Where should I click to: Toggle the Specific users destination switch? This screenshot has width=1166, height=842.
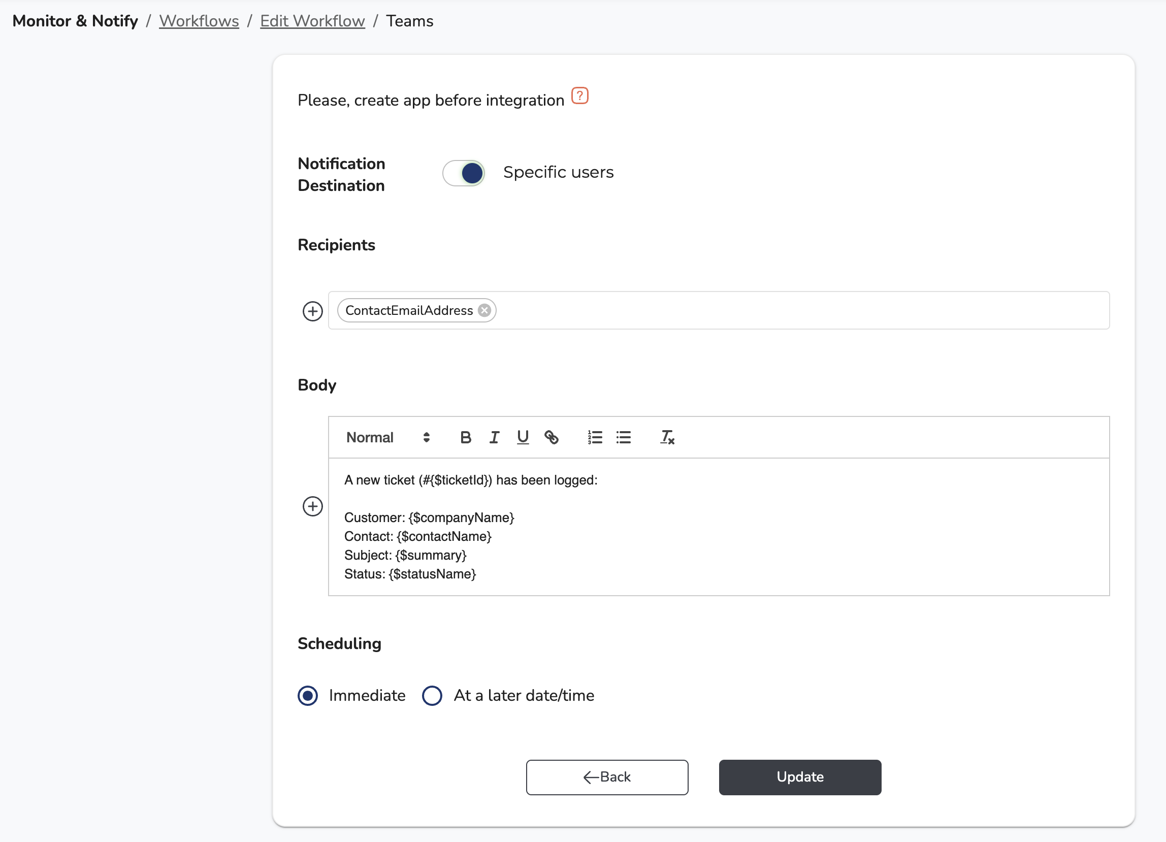pyautogui.click(x=463, y=173)
